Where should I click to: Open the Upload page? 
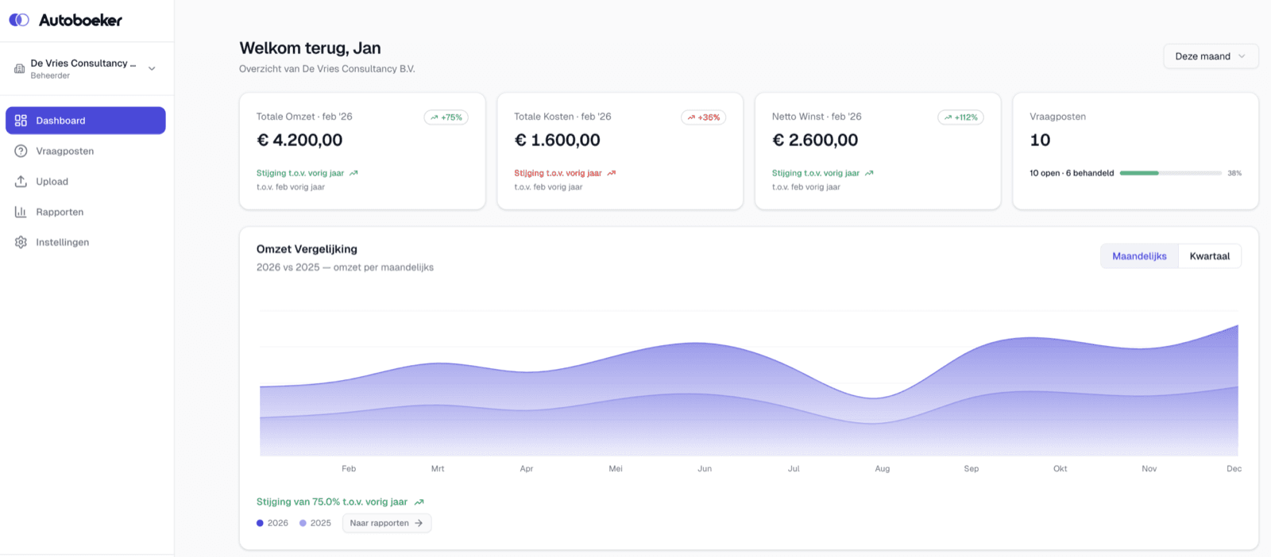[86, 182]
